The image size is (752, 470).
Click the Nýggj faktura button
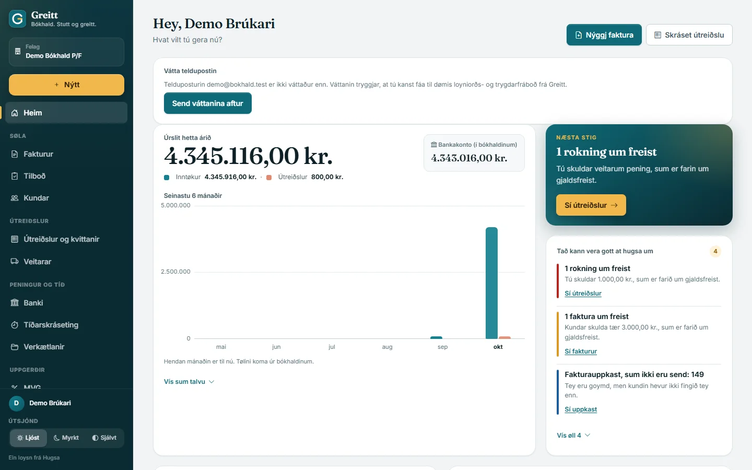click(x=604, y=35)
